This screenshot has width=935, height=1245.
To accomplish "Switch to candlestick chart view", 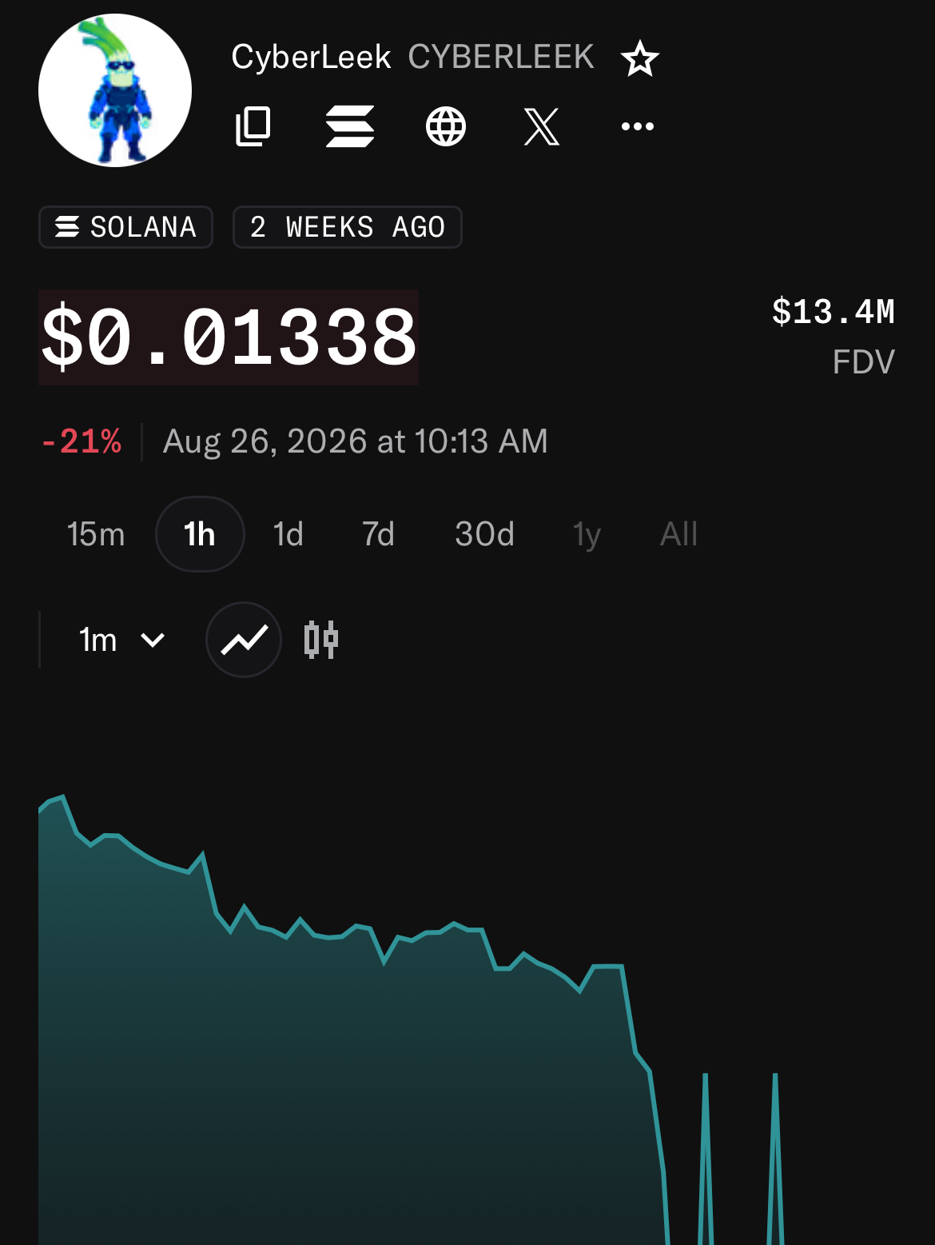I will coord(321,640).
